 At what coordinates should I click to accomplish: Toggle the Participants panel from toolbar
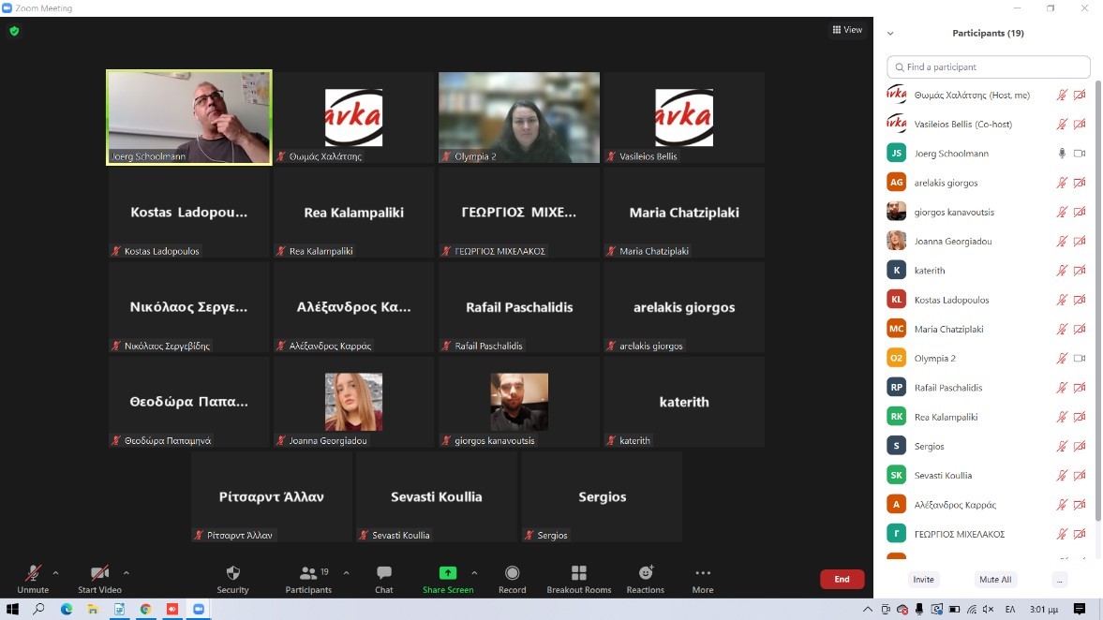308,579
